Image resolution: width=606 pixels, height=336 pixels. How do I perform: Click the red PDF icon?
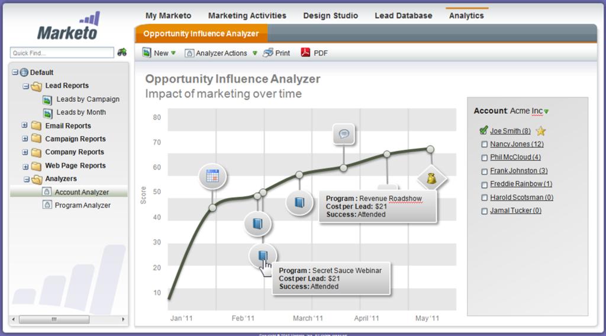click(306, 53)
